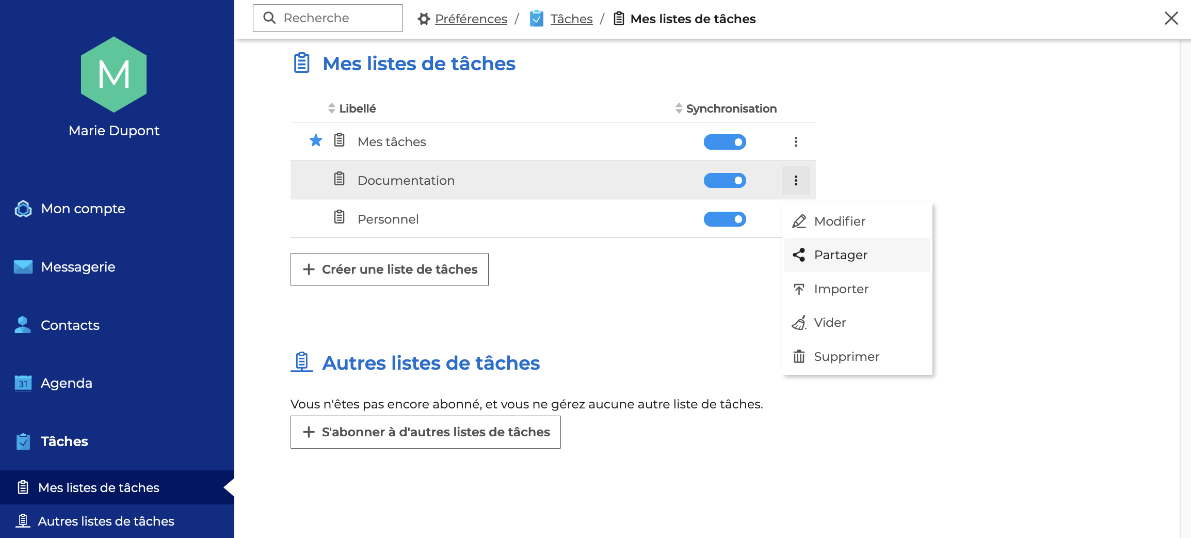This screenshot has width=1191, height=538.
Task: Follow the Préférences breadcrumb link
Action: pyautogui.click(x=471, y=19)
